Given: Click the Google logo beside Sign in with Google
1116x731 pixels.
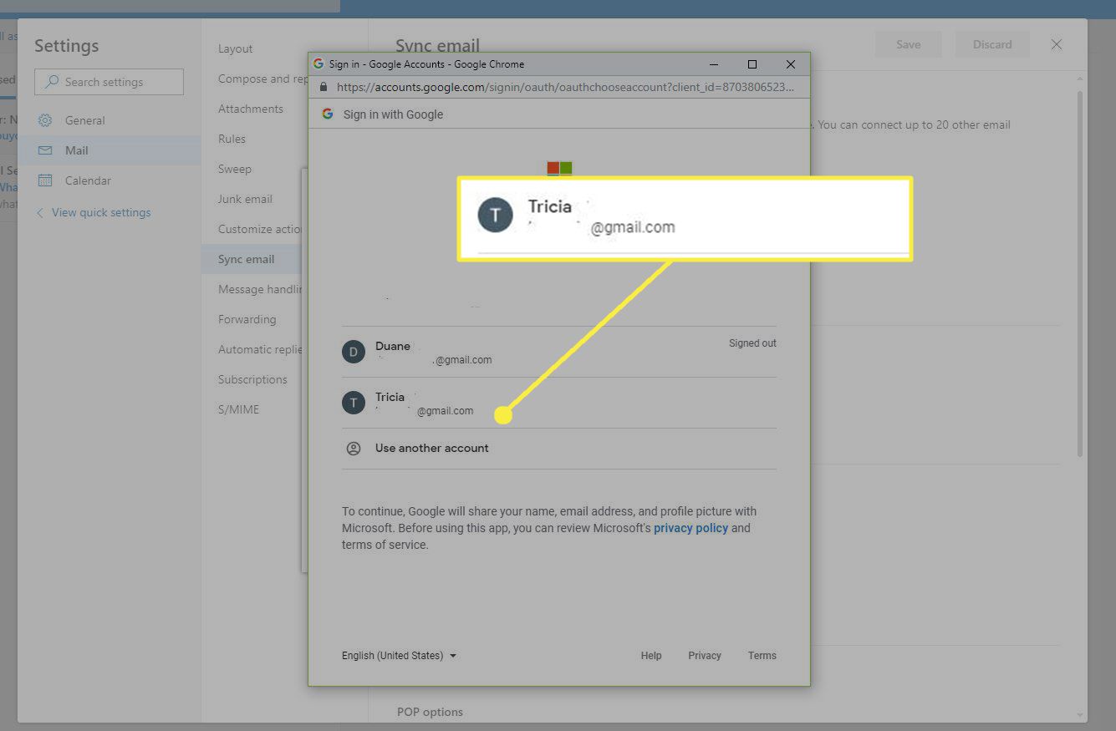Looking at the screenshot, I should [327, 114].
